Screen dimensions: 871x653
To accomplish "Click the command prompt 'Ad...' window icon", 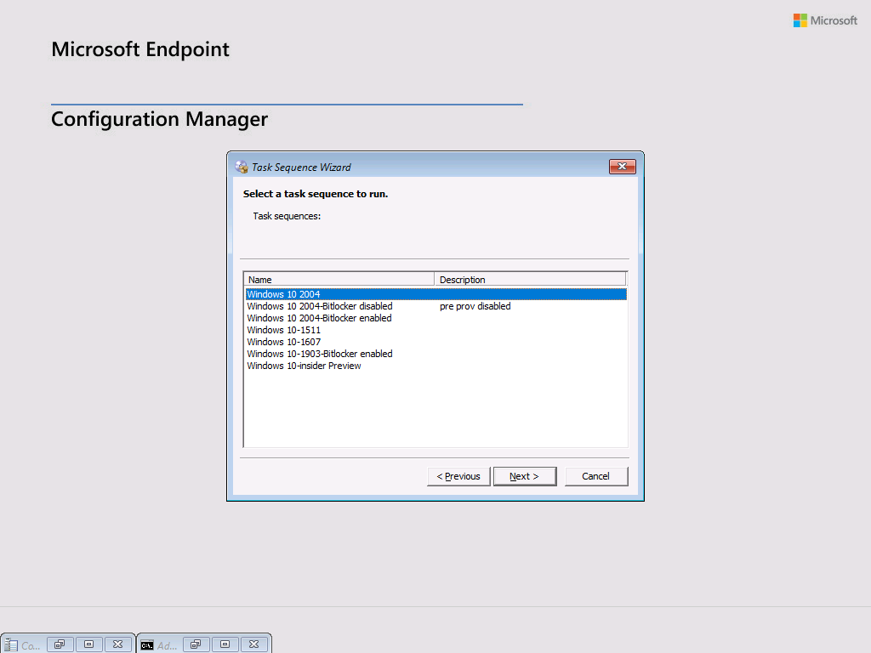I will coord(146,645).
